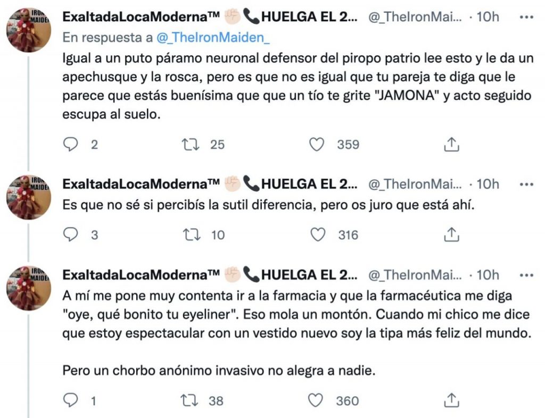Share the "sutil diferencia" tweet
The height and width of the screenshot is (418, 545).
tap(451, 235)
